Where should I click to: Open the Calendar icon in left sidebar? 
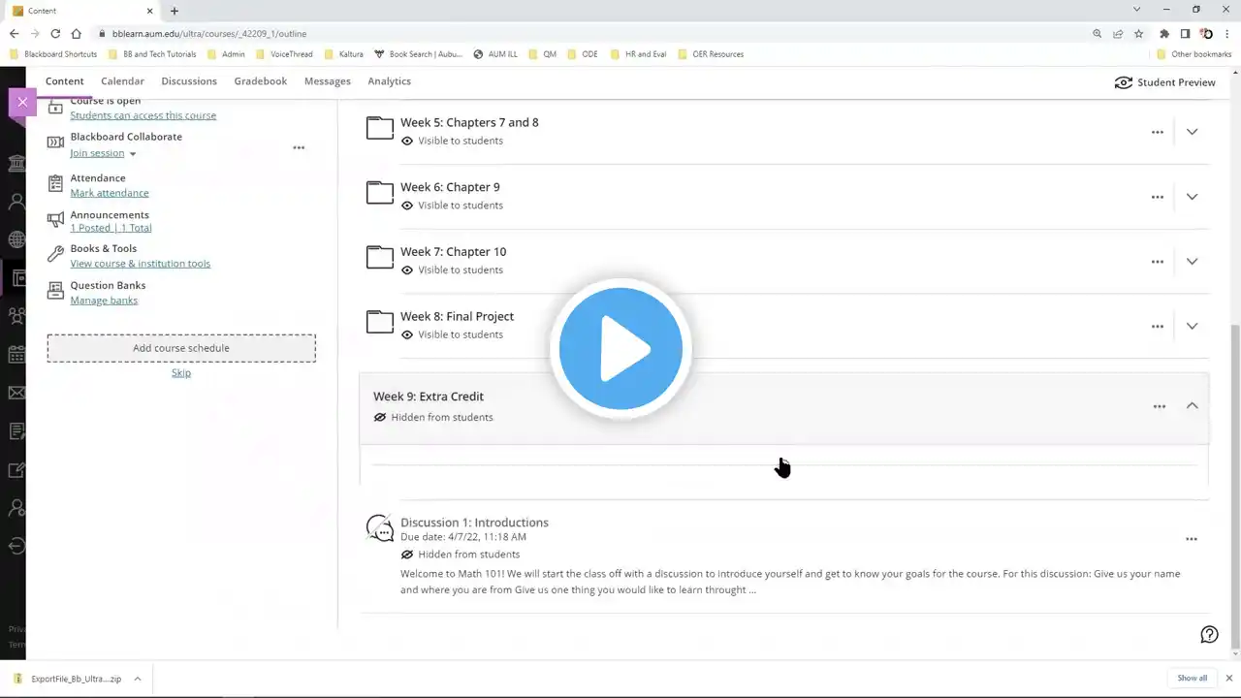[x=16, y=355]
